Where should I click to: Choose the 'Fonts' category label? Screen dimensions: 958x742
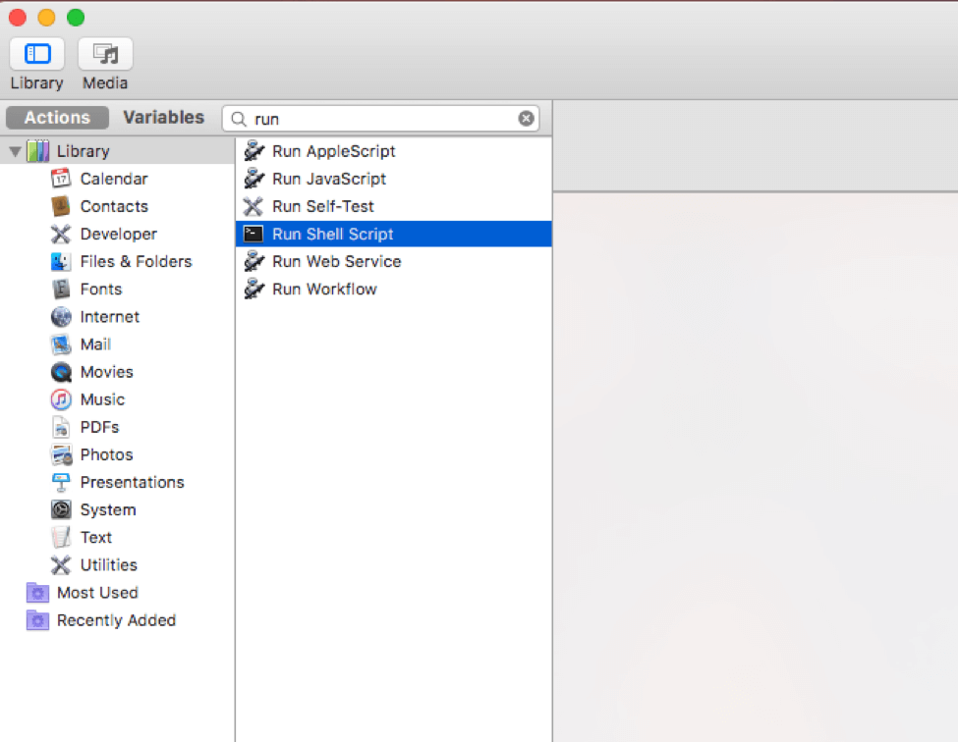tap(101, 290)
